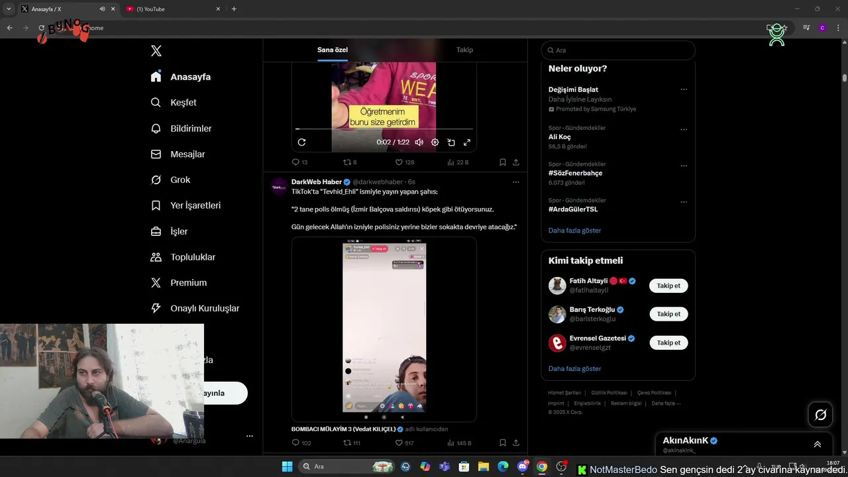The image size is (848, 477).
Task: Click the DarkWeb Haber account name
Action: pyautogui.click(x=317, y=182)
